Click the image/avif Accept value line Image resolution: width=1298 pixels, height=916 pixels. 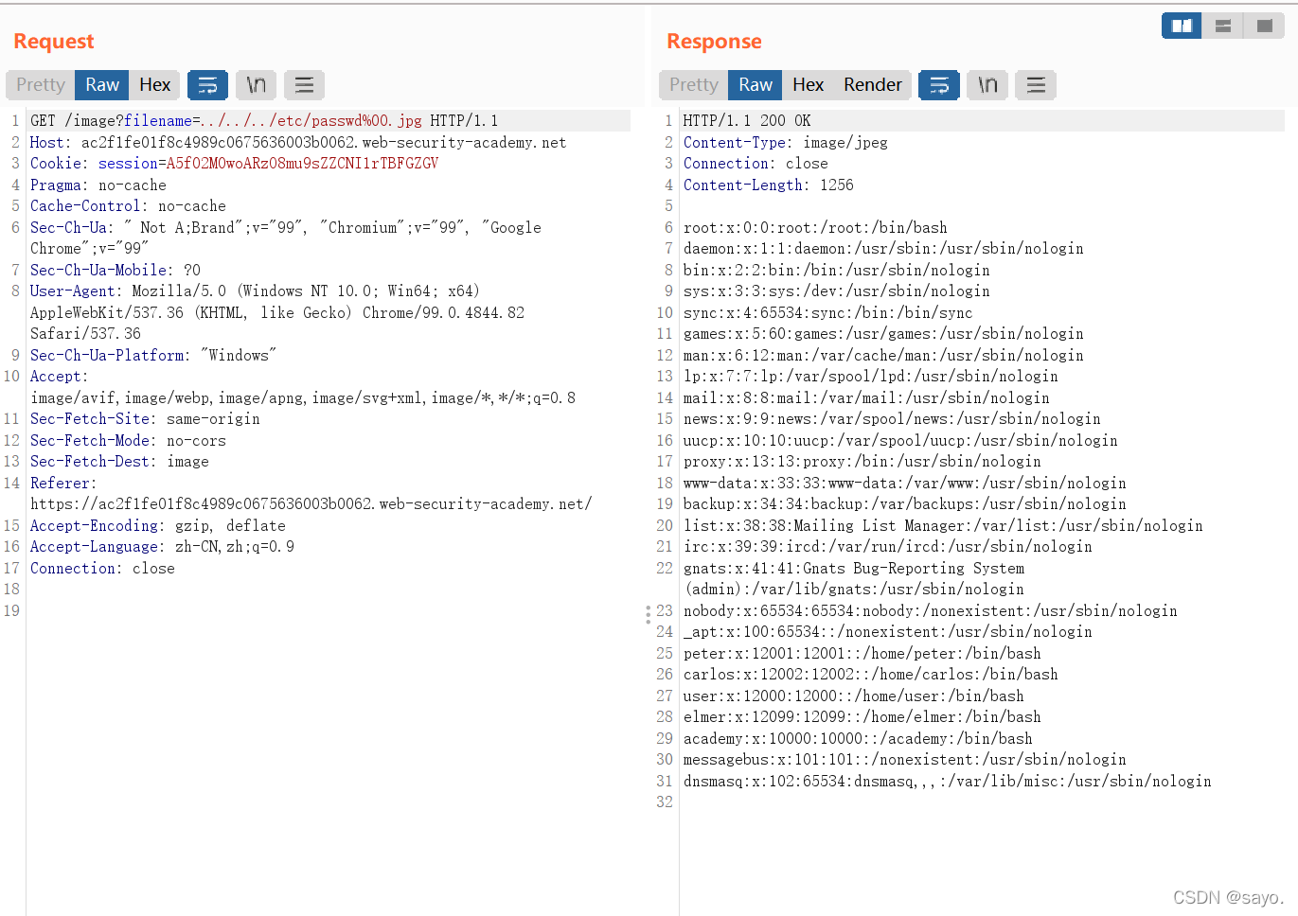click(303, 398)
